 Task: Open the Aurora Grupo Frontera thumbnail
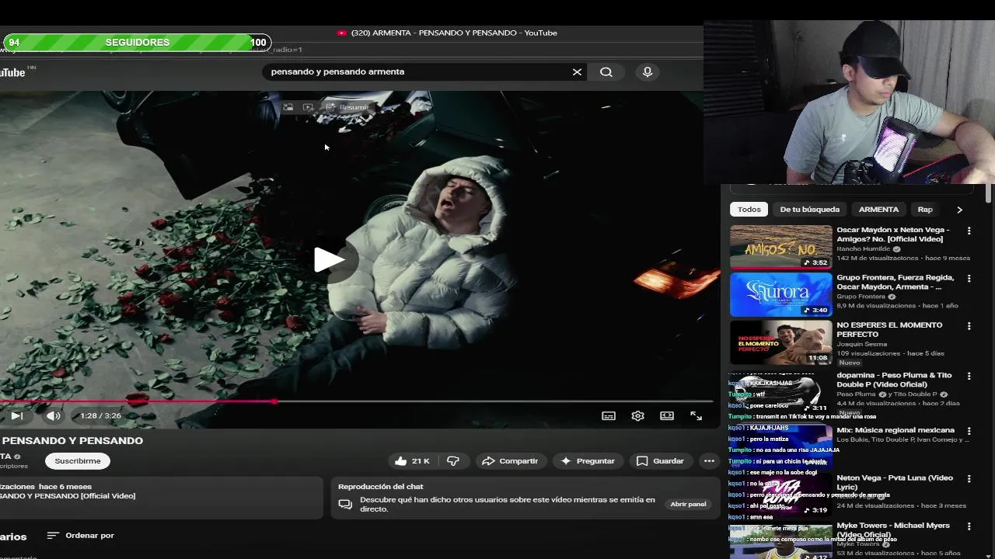pos(781,295)
